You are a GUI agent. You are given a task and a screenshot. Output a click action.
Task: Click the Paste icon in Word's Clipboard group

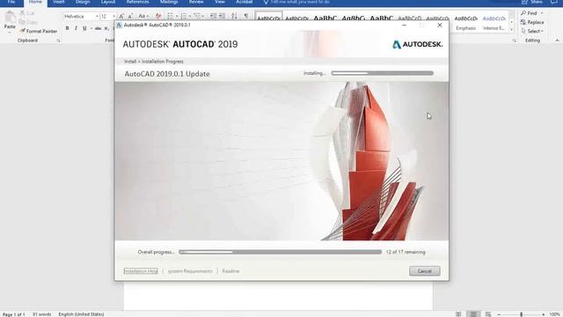(x=10, y=18)
